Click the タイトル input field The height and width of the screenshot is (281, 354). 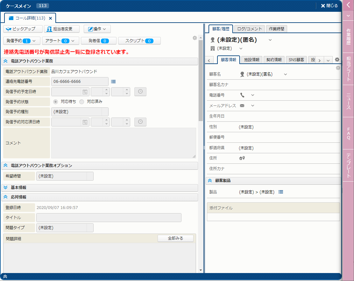(x=109, y=218)
